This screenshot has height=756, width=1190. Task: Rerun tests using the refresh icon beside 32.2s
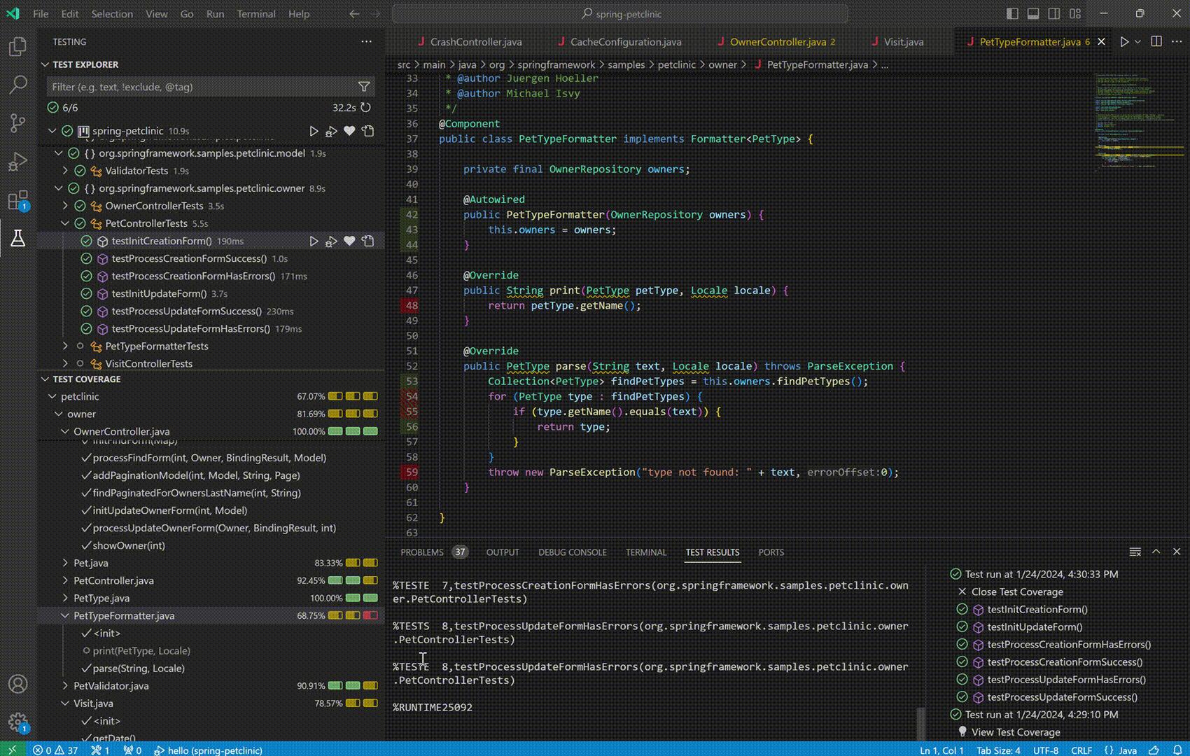365,108
